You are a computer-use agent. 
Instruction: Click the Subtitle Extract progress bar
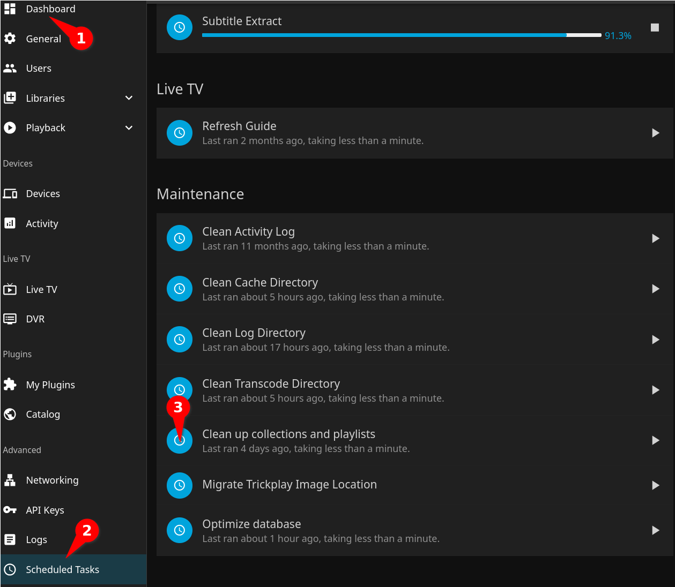coord(401,35)
